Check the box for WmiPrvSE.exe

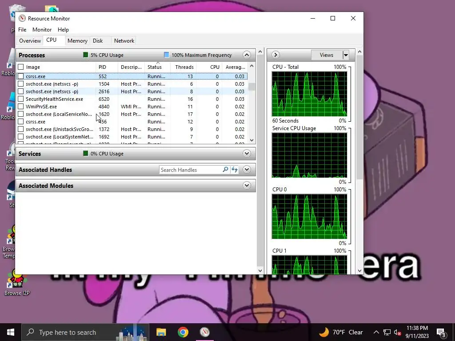coord(20,107)
